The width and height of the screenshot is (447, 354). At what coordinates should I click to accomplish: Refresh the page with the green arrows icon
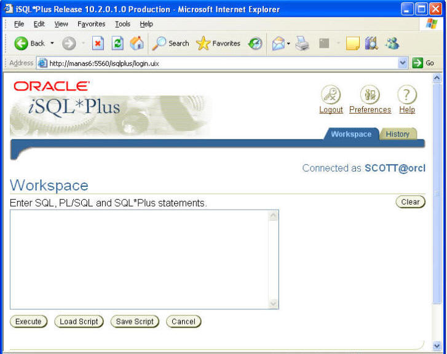[117, 43]
